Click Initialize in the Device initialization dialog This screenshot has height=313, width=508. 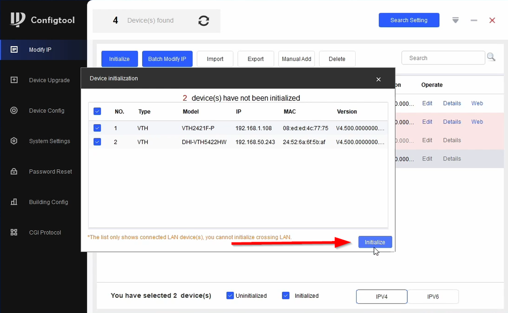[x=375, y=242]
